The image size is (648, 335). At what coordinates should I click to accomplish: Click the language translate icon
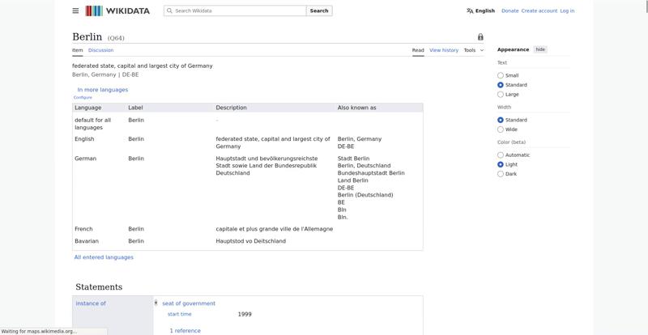[470, 11]
